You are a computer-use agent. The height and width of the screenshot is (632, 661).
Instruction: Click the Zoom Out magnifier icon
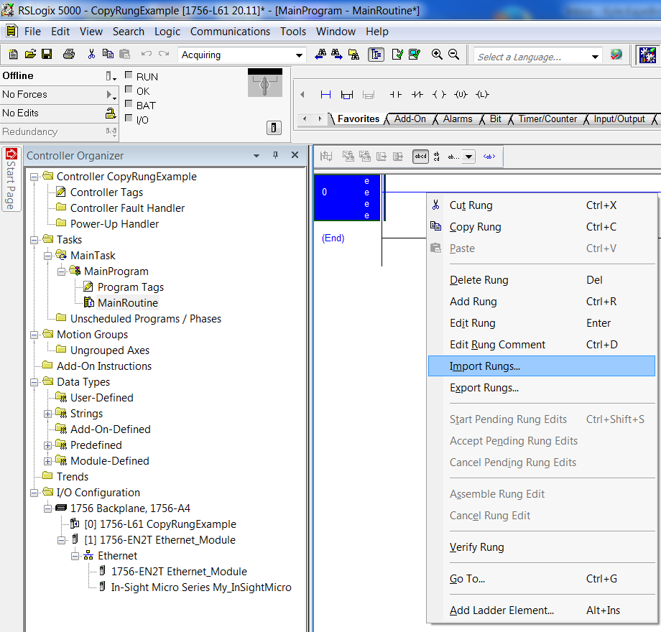(453, 55)
